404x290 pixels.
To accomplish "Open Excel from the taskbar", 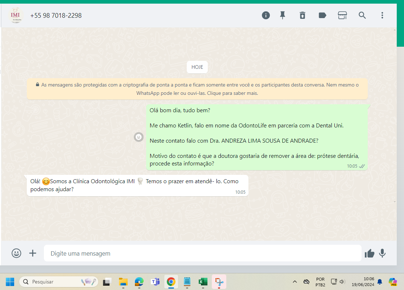I will (203, 282).
